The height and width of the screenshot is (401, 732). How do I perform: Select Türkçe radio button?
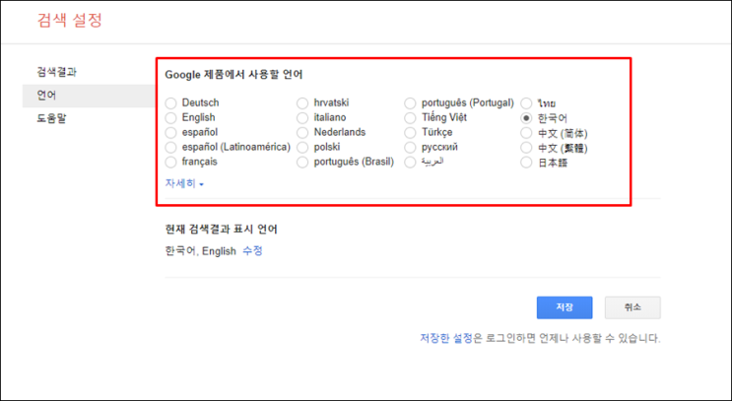410,133
